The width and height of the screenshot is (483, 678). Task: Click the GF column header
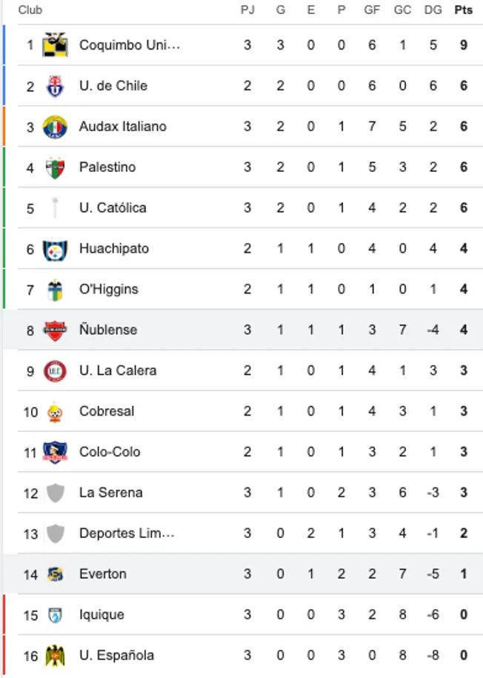(372, 10)
